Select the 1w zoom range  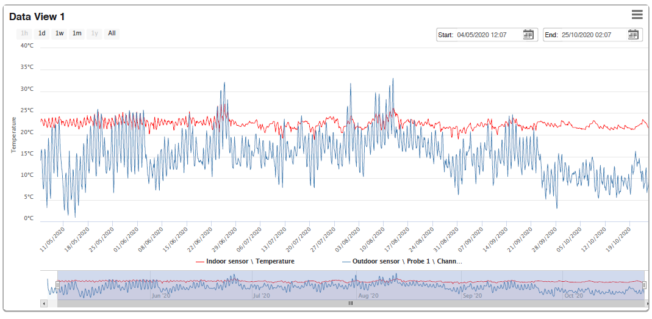59,34
